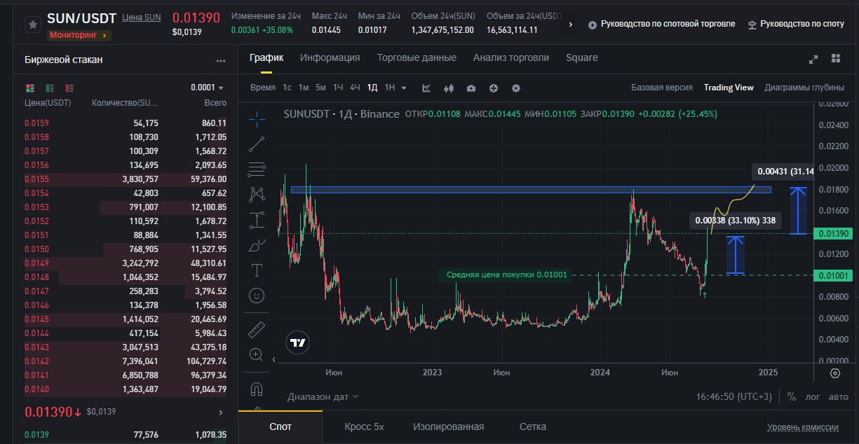859x444 pixels.
Task: Expand current price 0.01390 row arrow
Action: click(x=221, y=412)
